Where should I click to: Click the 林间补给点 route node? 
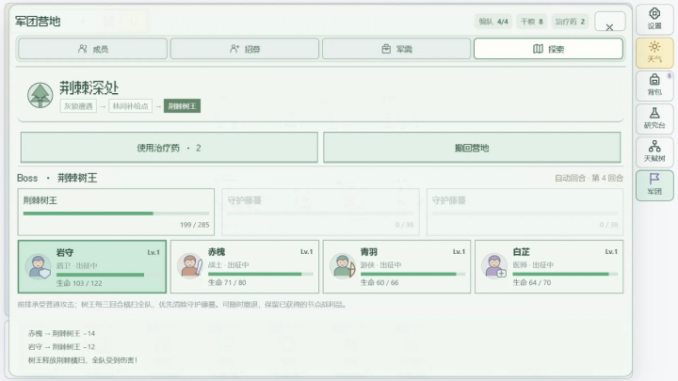130,106
